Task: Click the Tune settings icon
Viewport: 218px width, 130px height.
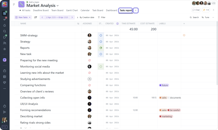Action: click(206, 18)
